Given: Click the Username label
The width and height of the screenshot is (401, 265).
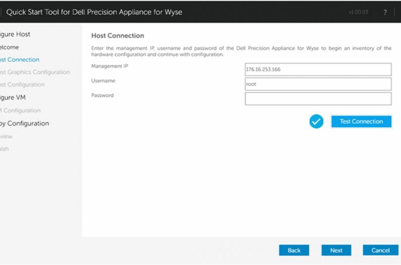Looking at the screenshot, I should pos(103,81).
